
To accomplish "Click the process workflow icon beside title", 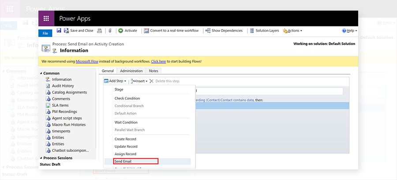I will tap(46, 48).
